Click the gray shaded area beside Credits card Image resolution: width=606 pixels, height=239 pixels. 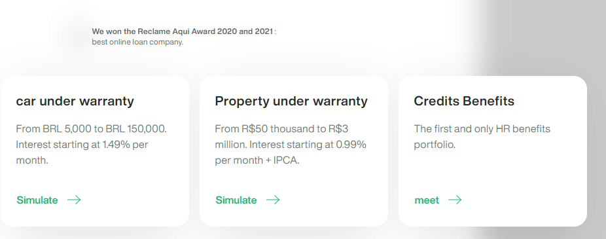(x=597, y=151)
